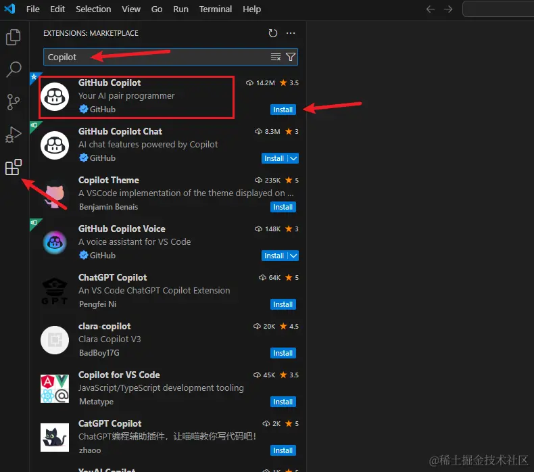Install the Copilot Theme extension

[283, 207]
